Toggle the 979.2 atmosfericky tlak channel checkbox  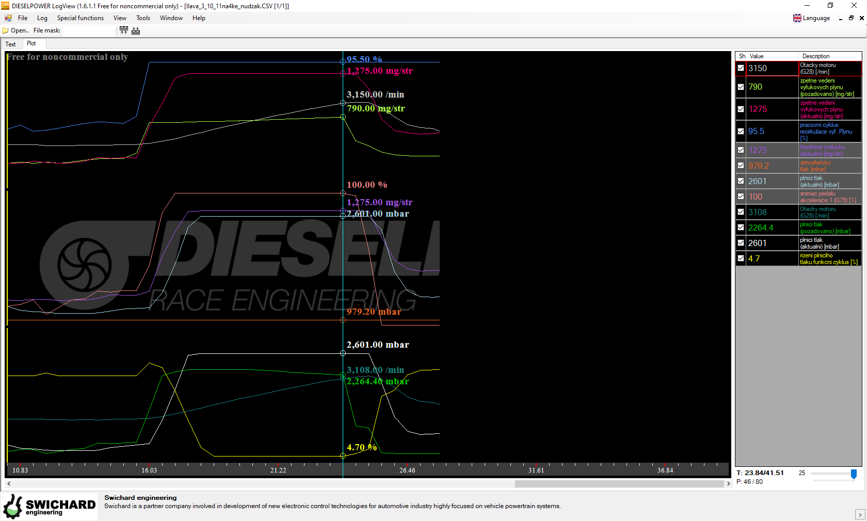pos(741,166)
